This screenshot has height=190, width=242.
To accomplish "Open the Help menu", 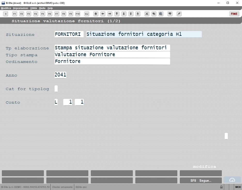I will click(x=50, y=8).
